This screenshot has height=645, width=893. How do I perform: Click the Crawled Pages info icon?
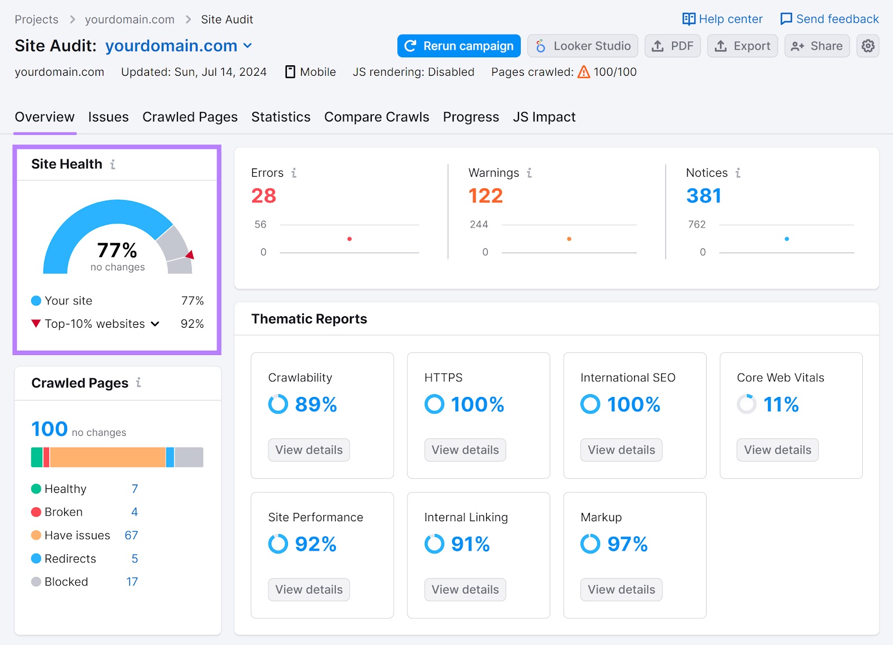click(138, 383)
